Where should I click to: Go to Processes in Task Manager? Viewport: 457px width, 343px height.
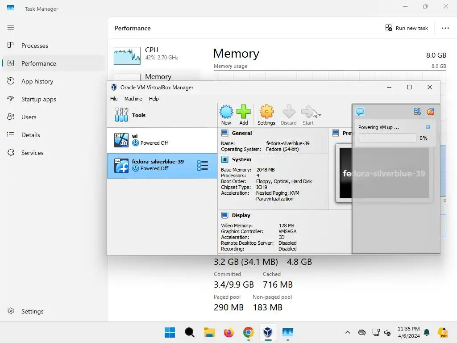(35, 46)
